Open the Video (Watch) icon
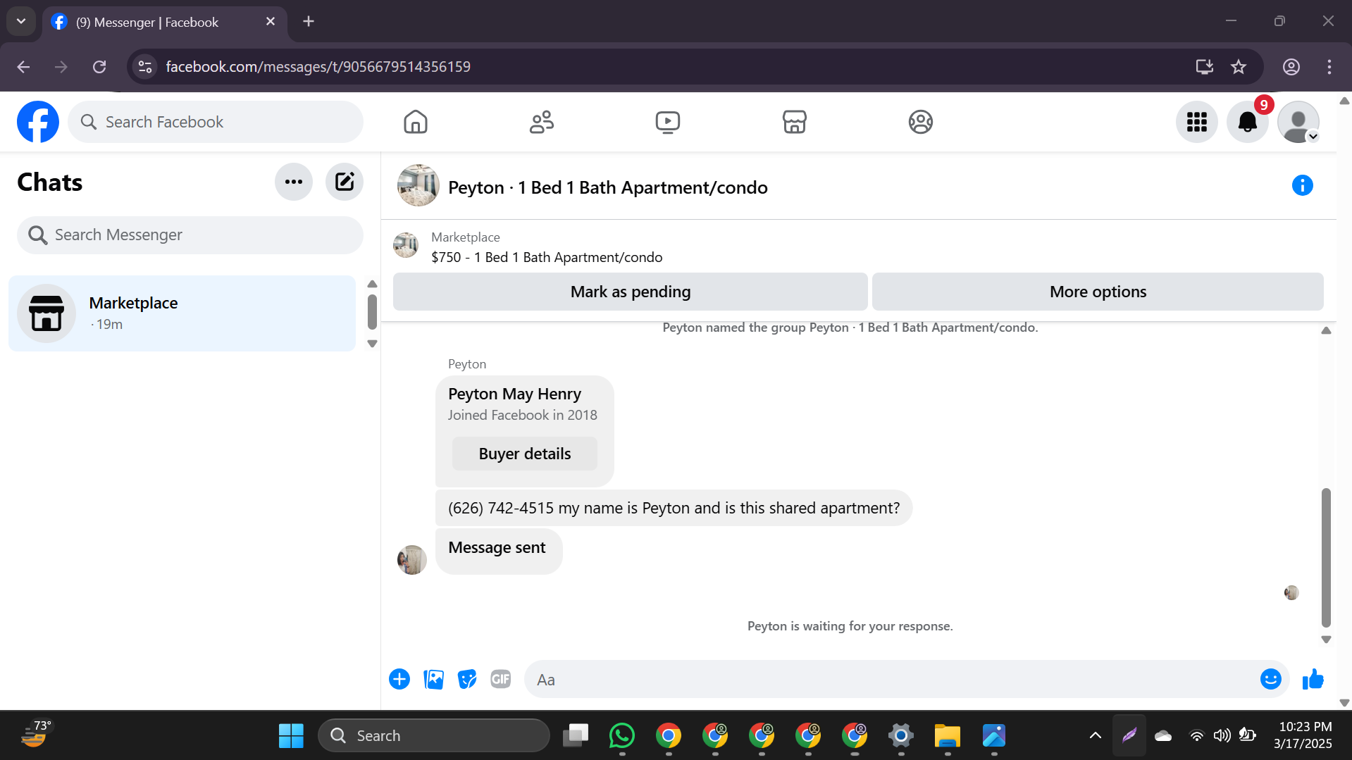Viewport: 1352px width, 760px height. point(668,122)
